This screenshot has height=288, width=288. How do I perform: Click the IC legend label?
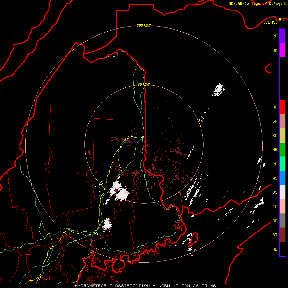275,207
